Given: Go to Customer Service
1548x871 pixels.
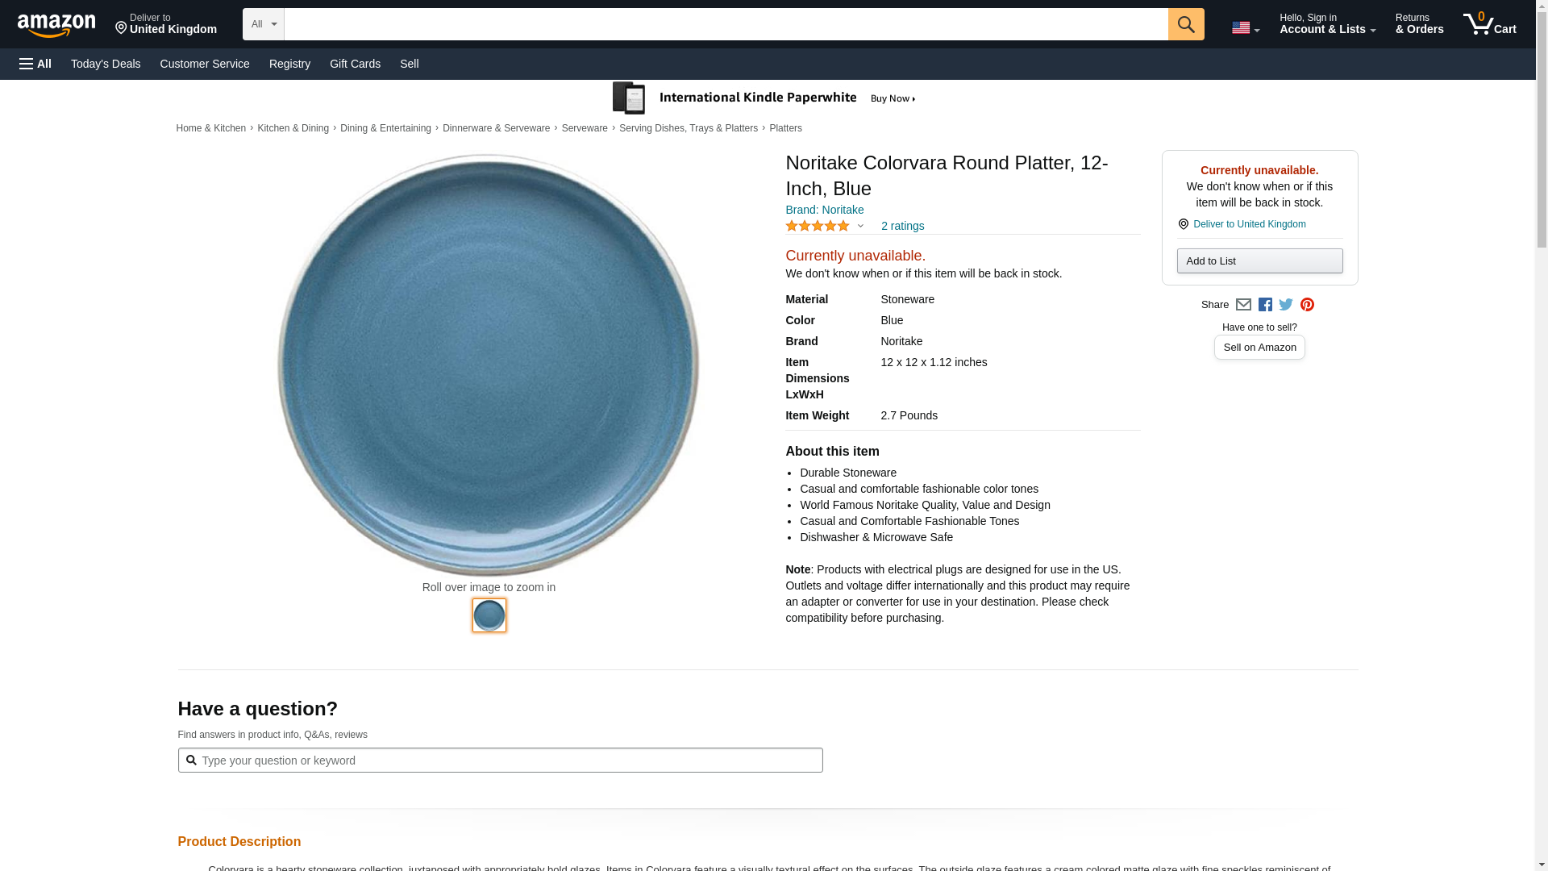Looking at the screenshot, I should (205, 64).
